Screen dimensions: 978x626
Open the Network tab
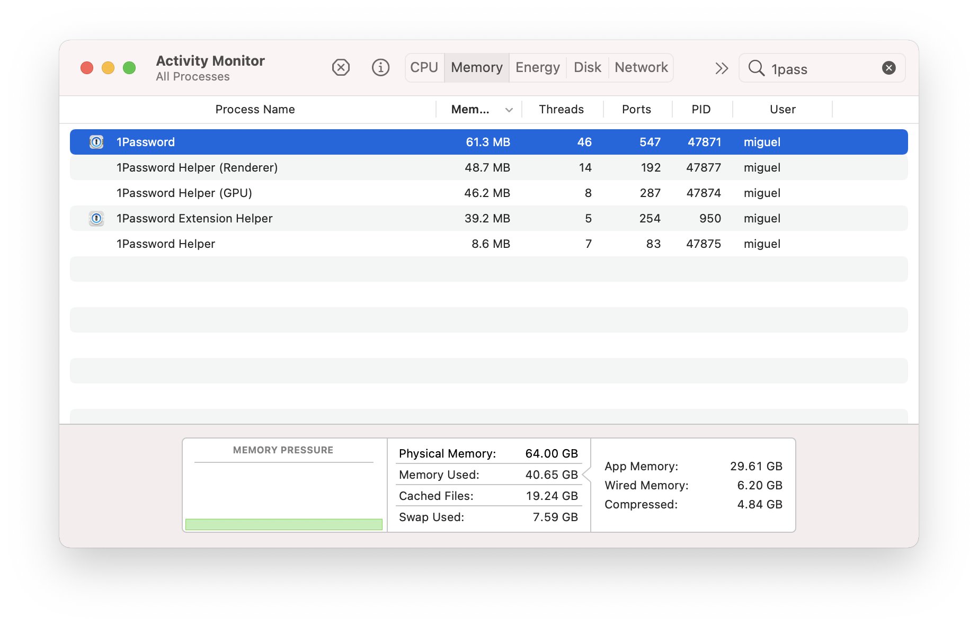pos(641,68)
